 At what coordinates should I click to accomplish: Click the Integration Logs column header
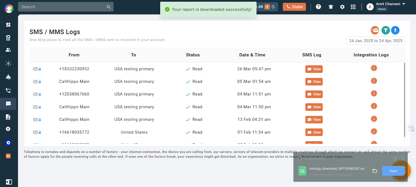[371, 55]
